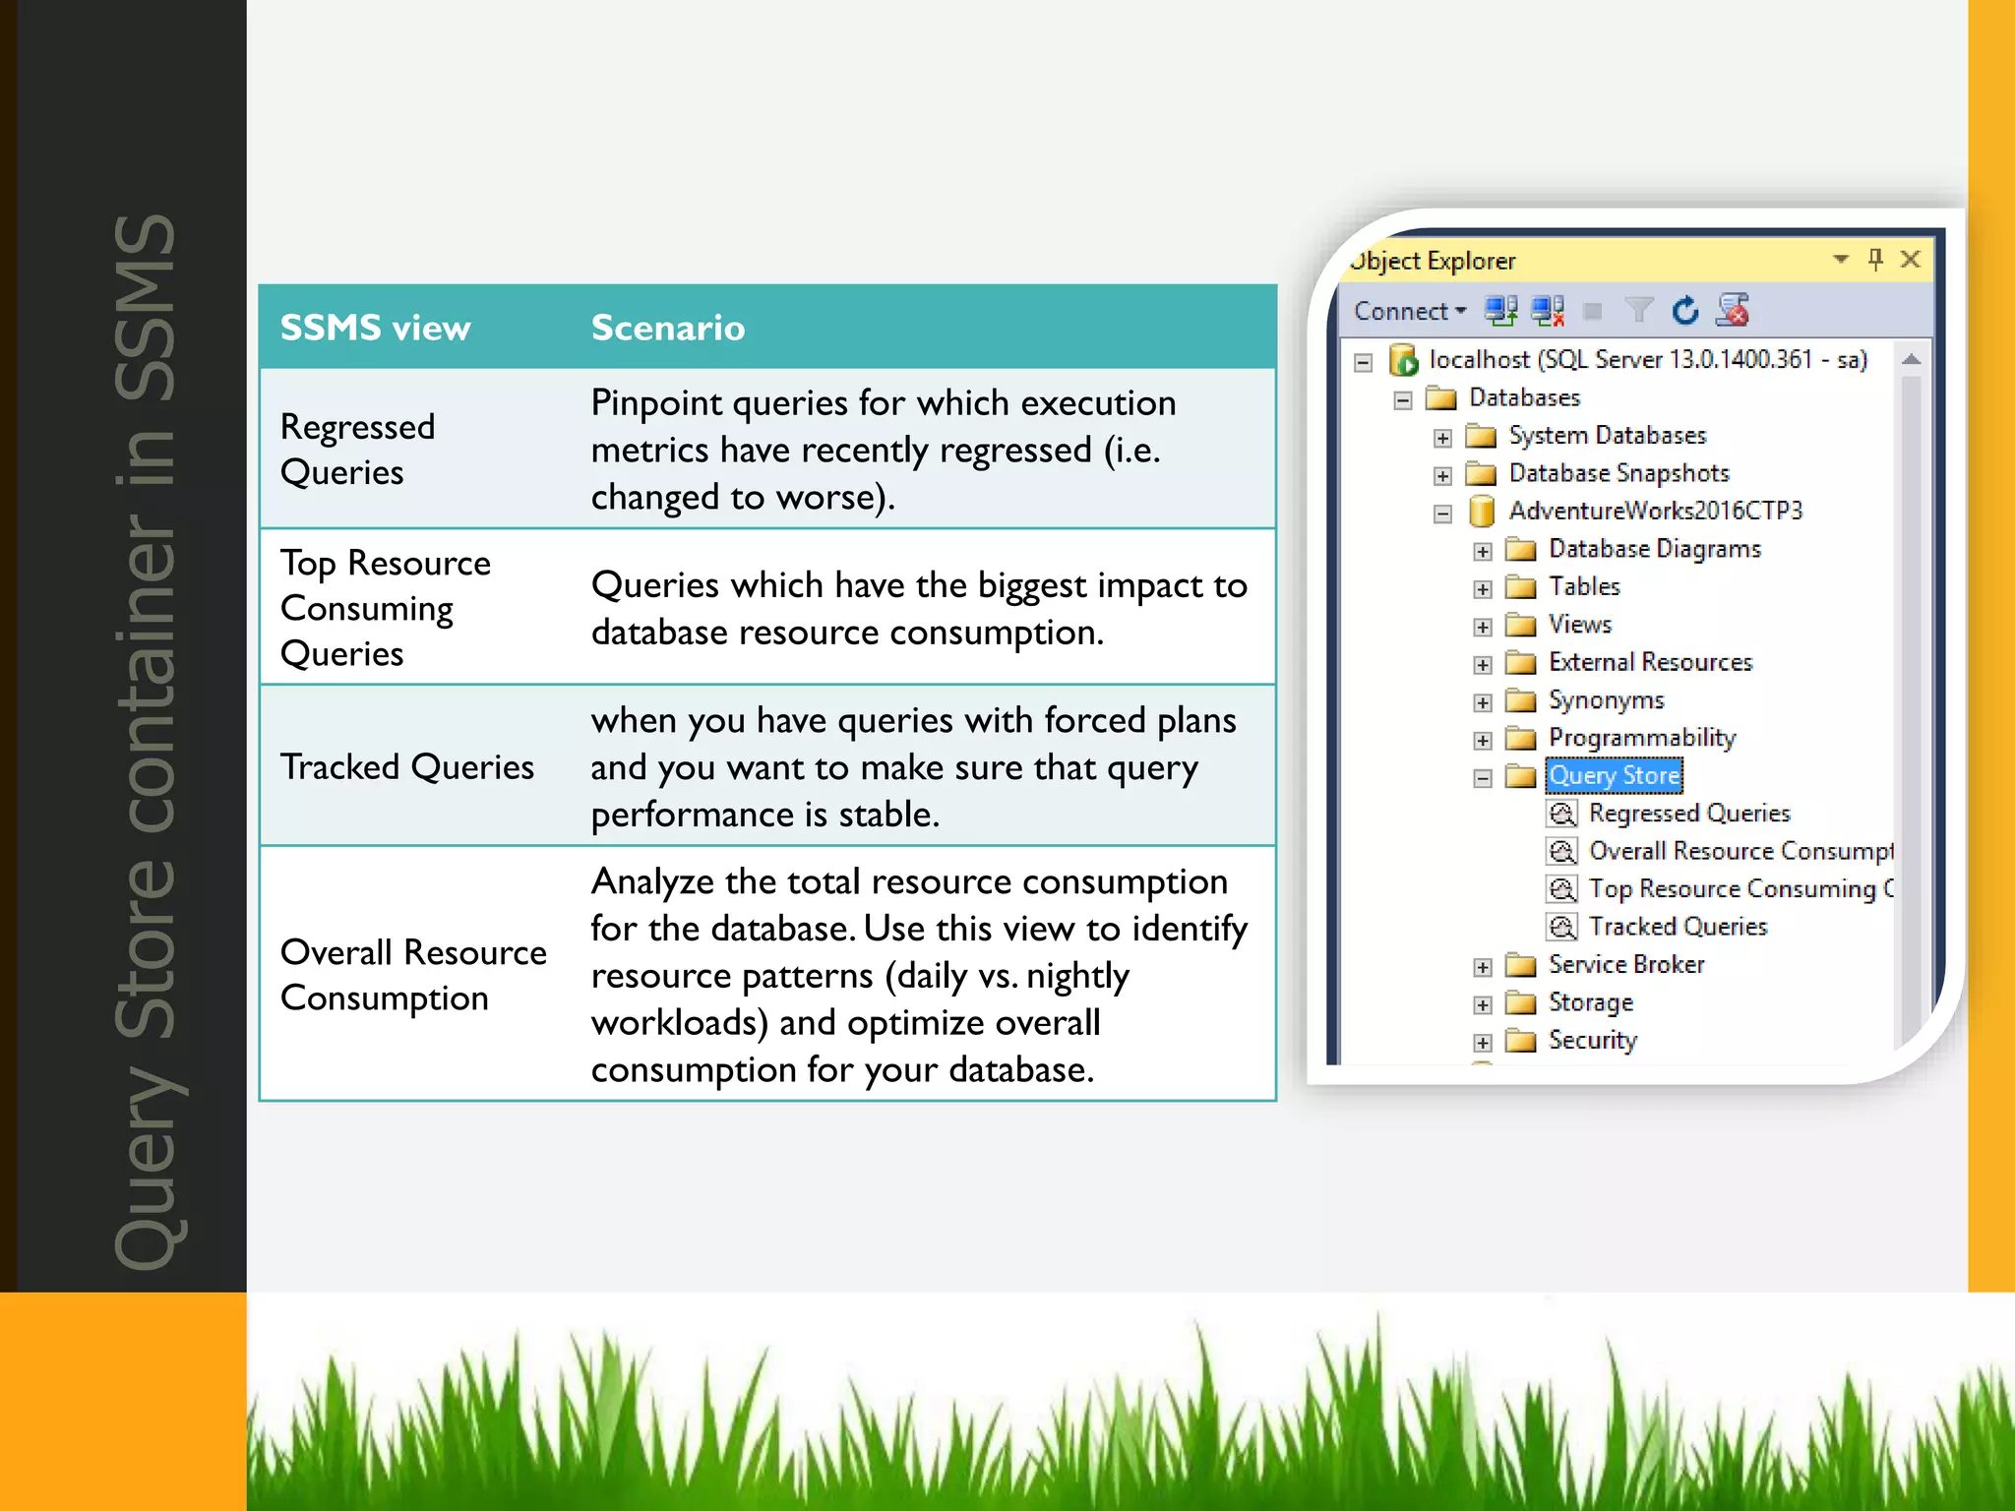Screen dimensions: 2015x1511
Task: Select the Database Snapshots tree item
Action: (1618, 473)
